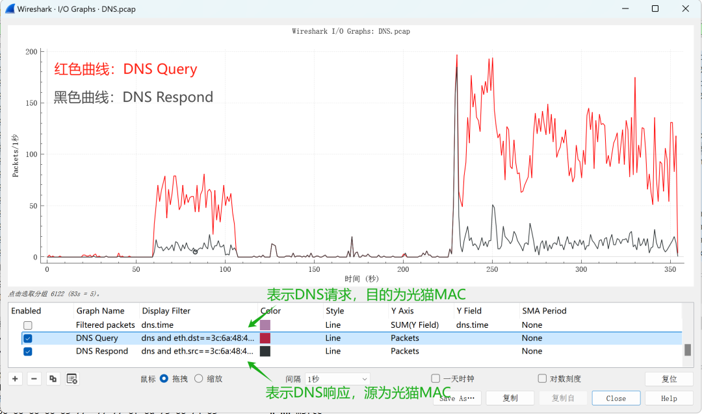This screenshot has height=414, width=702.
Task: Select the 缩放 mouse mode radio button
Action: coord(198,379)
